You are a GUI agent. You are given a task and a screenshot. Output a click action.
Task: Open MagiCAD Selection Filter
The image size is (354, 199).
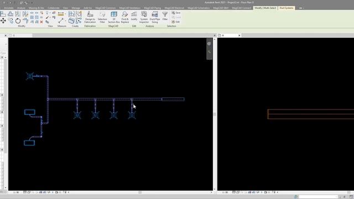pos(102,17)
